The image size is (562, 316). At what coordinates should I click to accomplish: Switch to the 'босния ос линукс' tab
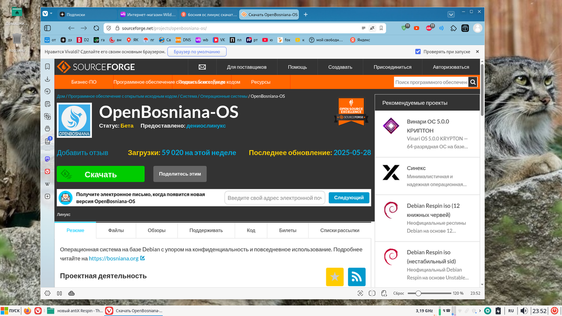(208, 15)
